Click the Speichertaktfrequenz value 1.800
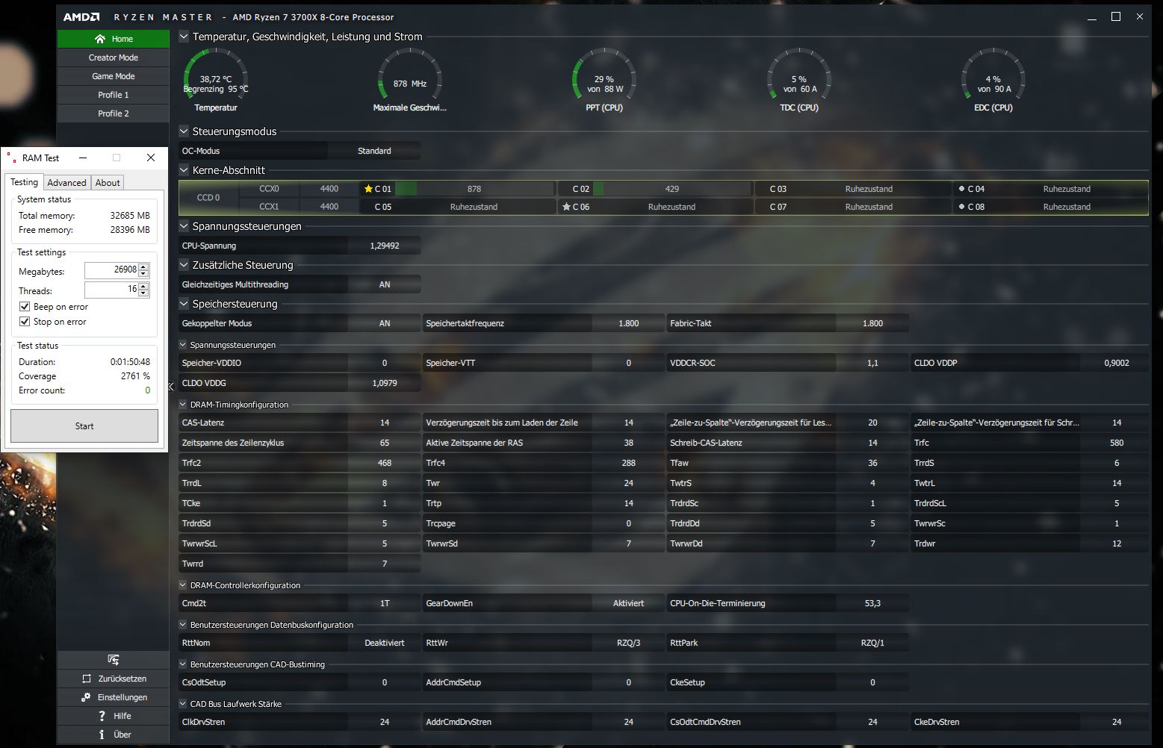The image size is (1163, 748). [629, 323]
